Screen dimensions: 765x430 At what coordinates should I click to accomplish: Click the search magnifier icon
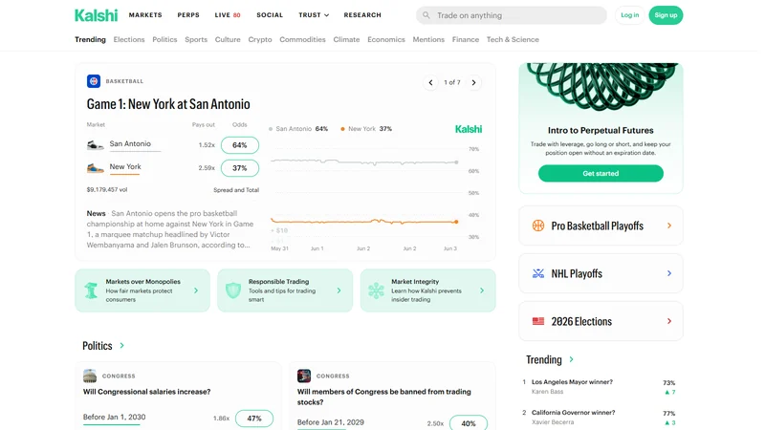point(426,15)
